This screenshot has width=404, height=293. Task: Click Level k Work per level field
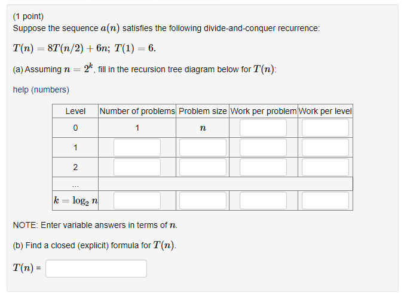[325, 201]
